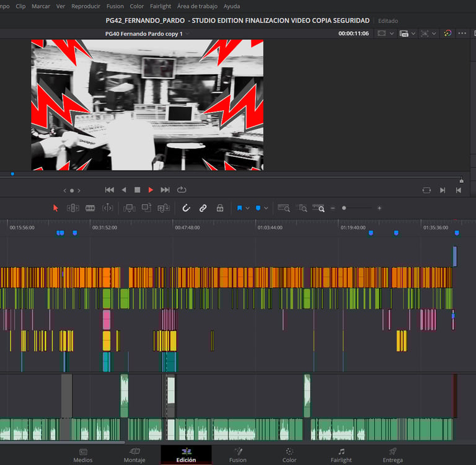Toggle timeline snapping magnet
Viewport: 476px width, 465px height.
[x=186, y=208]
